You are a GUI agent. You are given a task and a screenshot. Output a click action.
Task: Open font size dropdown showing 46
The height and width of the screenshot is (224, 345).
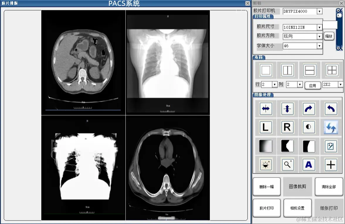[x=319, y=46]
